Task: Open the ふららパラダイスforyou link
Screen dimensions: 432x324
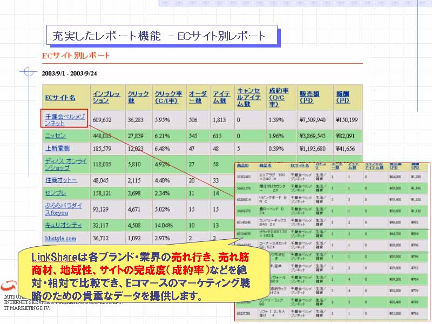Action: coord(63,209)
